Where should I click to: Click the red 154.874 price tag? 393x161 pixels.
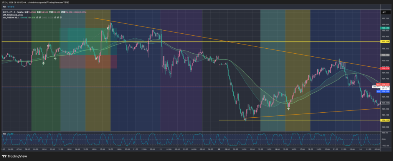coord(385,68)
